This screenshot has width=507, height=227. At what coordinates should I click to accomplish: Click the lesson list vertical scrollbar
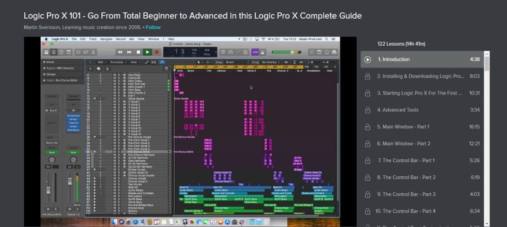coord(487,139)
